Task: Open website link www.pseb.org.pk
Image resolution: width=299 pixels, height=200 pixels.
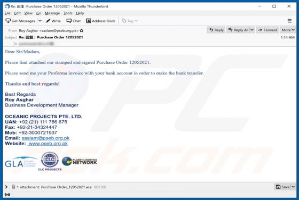Action: tap(48, 144)
